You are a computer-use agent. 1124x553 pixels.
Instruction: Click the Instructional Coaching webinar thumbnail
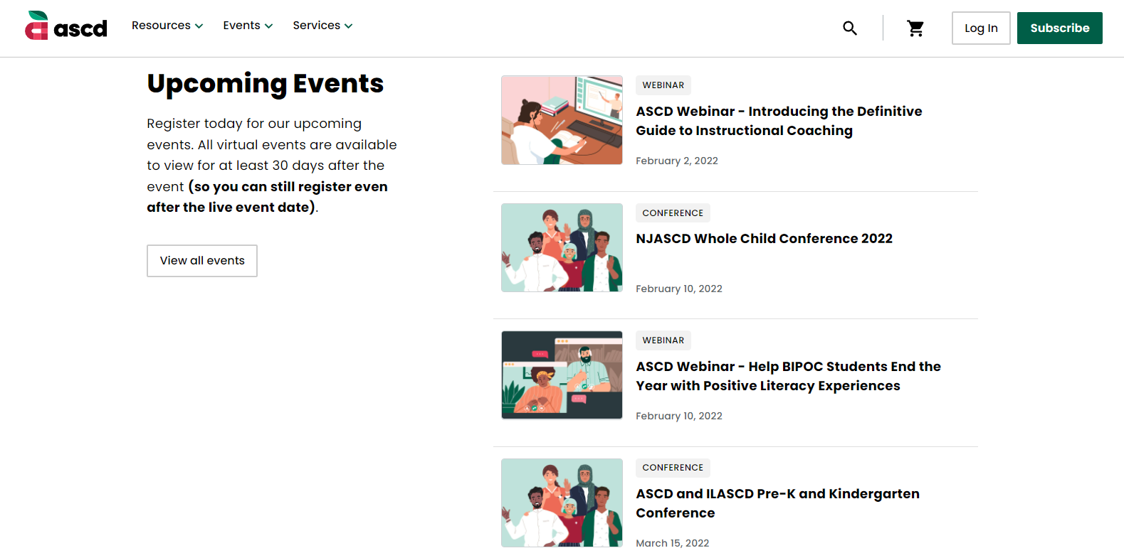562,120
